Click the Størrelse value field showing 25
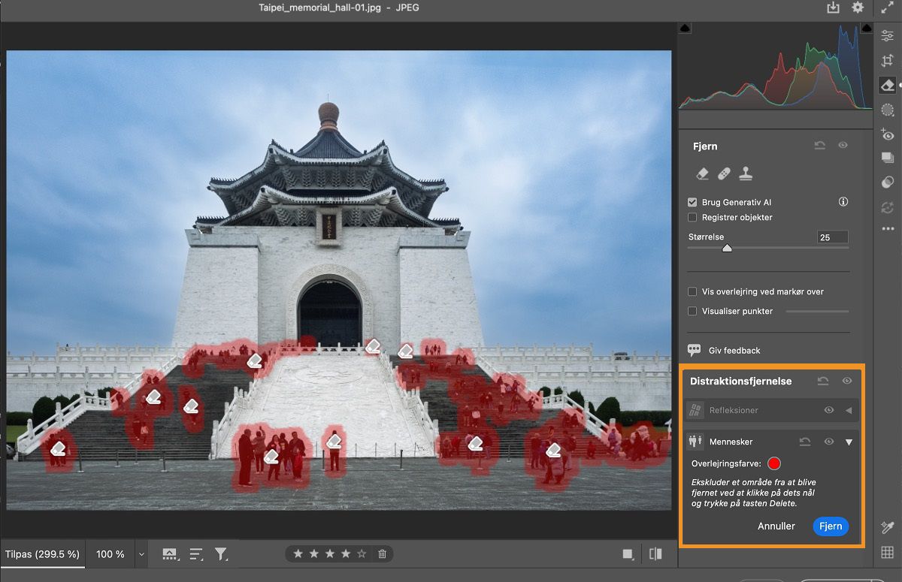The width and height of the screenshot is (902, 582). tap(832, 237)
